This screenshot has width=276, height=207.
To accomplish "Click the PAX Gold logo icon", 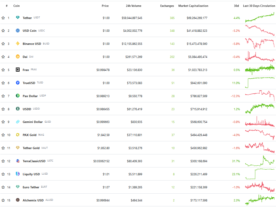I will click(x=18, y=135).
